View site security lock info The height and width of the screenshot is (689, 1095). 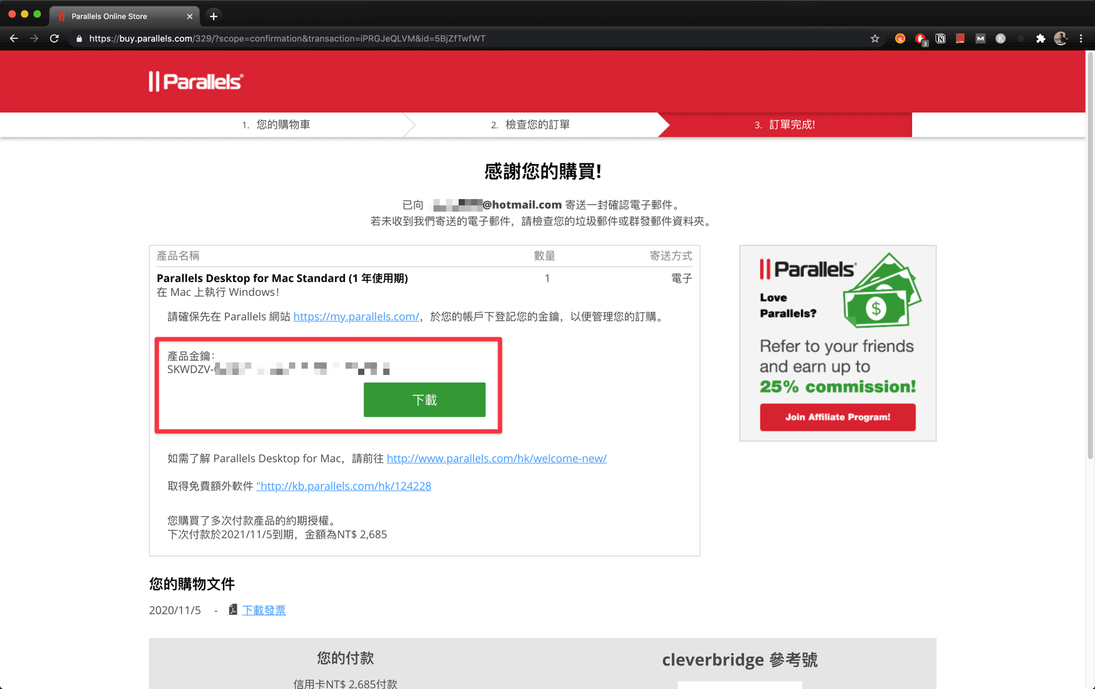coord(79,38)
